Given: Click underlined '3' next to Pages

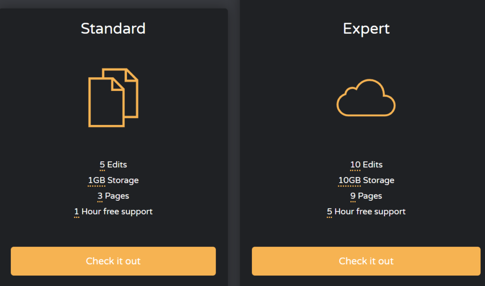Looking at the screenshot, I should (x=100, y=196).
